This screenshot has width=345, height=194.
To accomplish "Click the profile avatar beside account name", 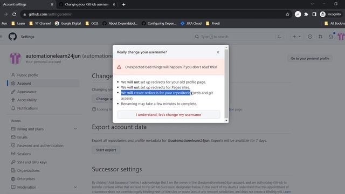I will pyautogui.click(x=15, y=58).
